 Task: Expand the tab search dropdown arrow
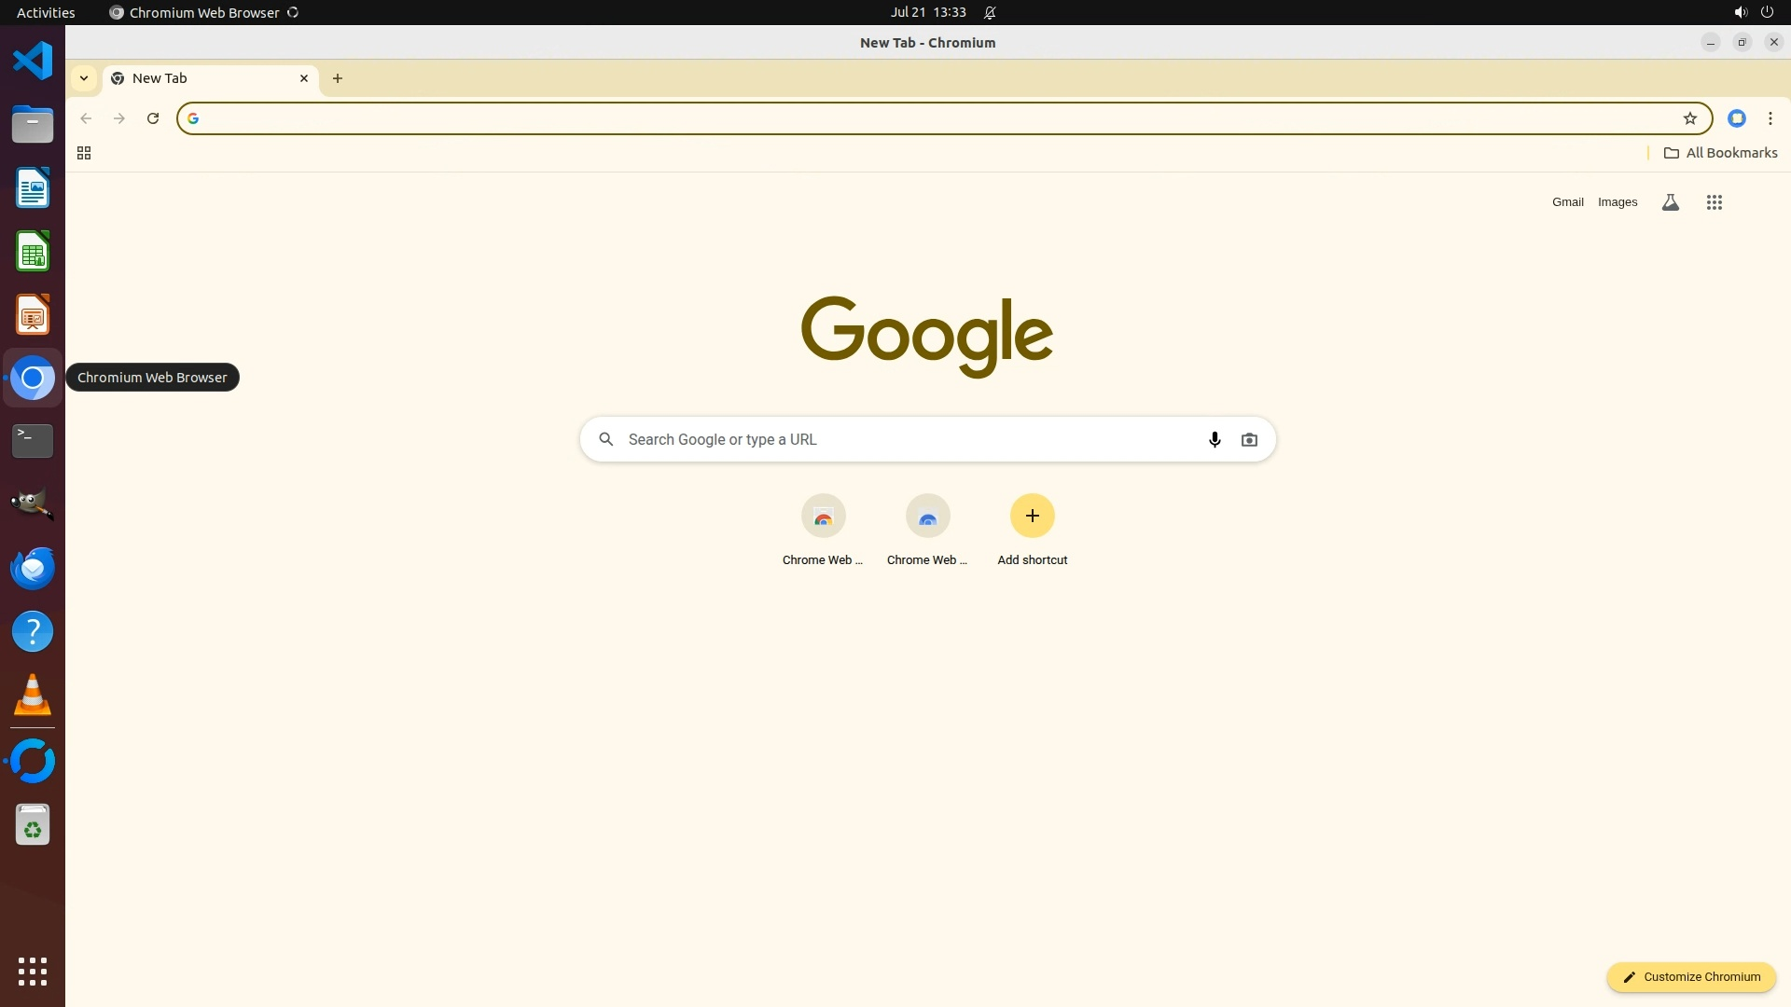point(84,78)
